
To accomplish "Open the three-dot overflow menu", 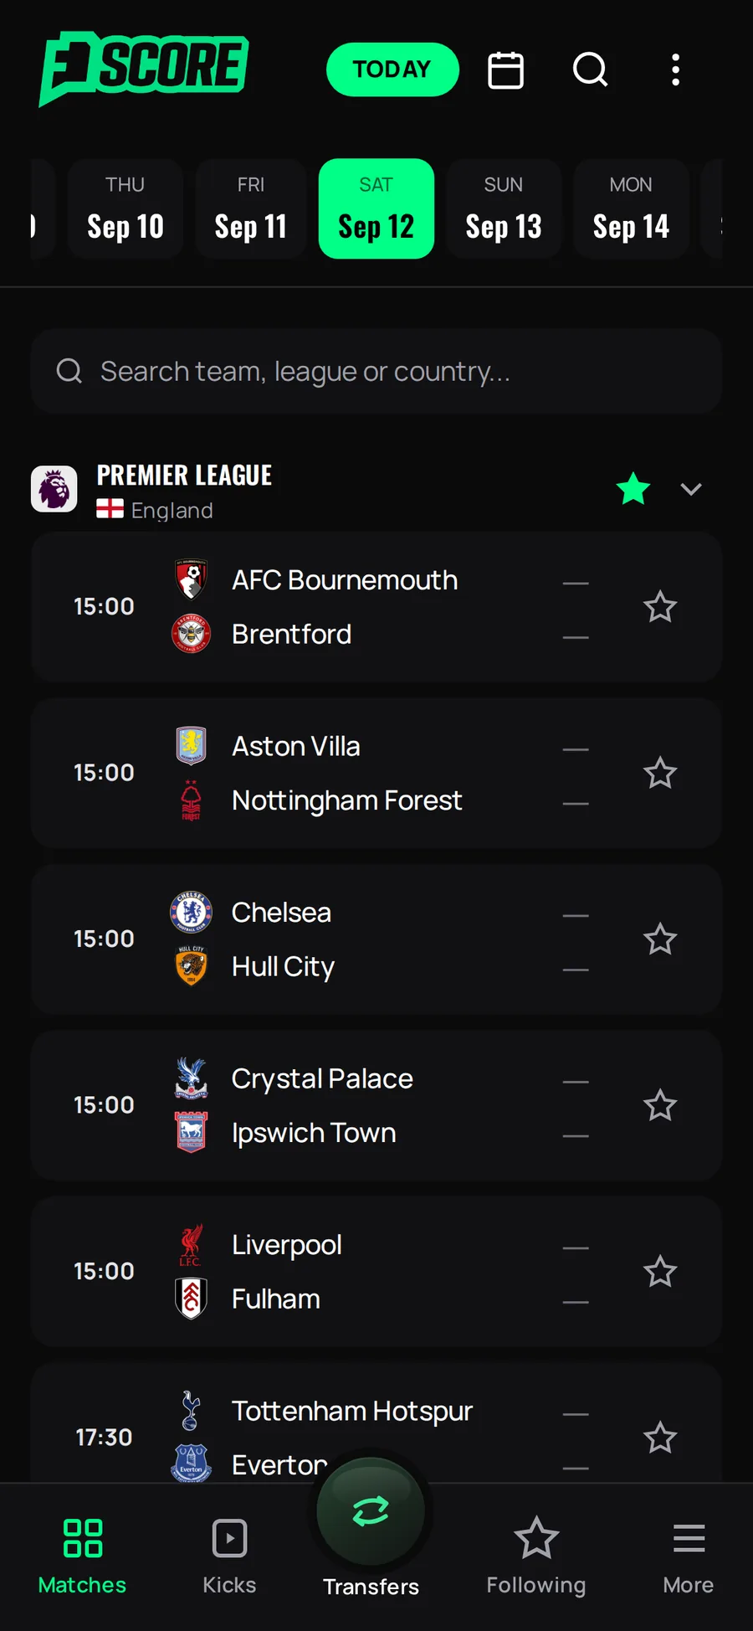I will tap(675, 69).
